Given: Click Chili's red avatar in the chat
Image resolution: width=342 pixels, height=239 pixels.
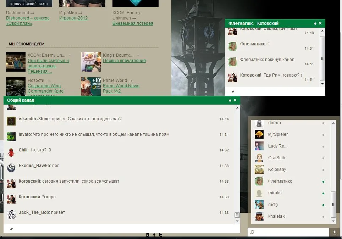Looking at the screenshot, I should pyautogui.click(x=11, y=152).
